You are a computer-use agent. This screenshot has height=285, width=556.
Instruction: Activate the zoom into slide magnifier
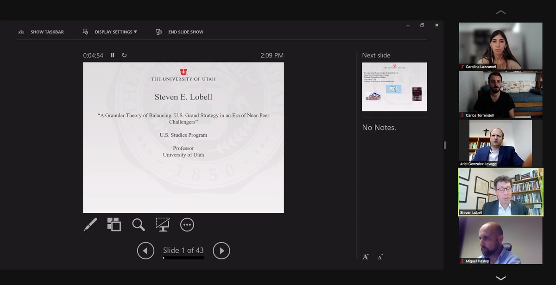pos(138,225)
